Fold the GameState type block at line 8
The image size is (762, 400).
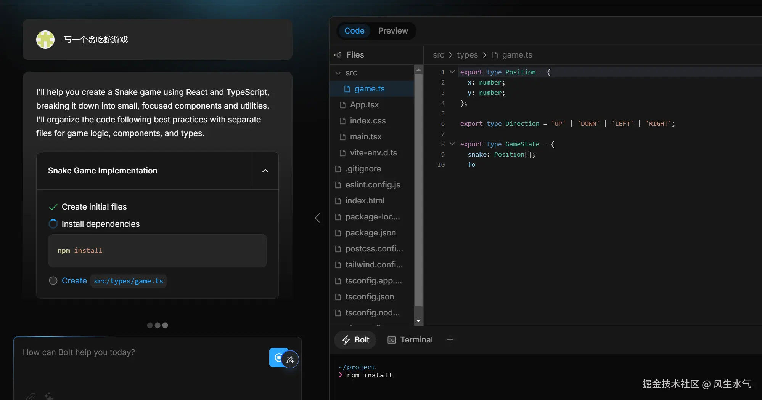click(x=452, y=144)
